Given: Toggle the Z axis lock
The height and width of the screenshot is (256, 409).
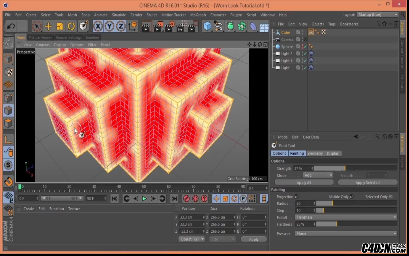Looking at the screenshot, I should click(x=121, y=26).
